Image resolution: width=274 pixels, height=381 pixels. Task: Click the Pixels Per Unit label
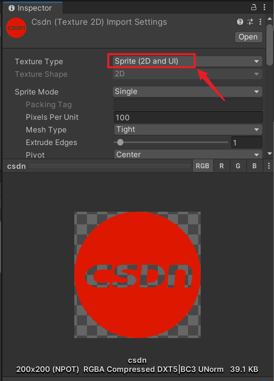[52, 117]
